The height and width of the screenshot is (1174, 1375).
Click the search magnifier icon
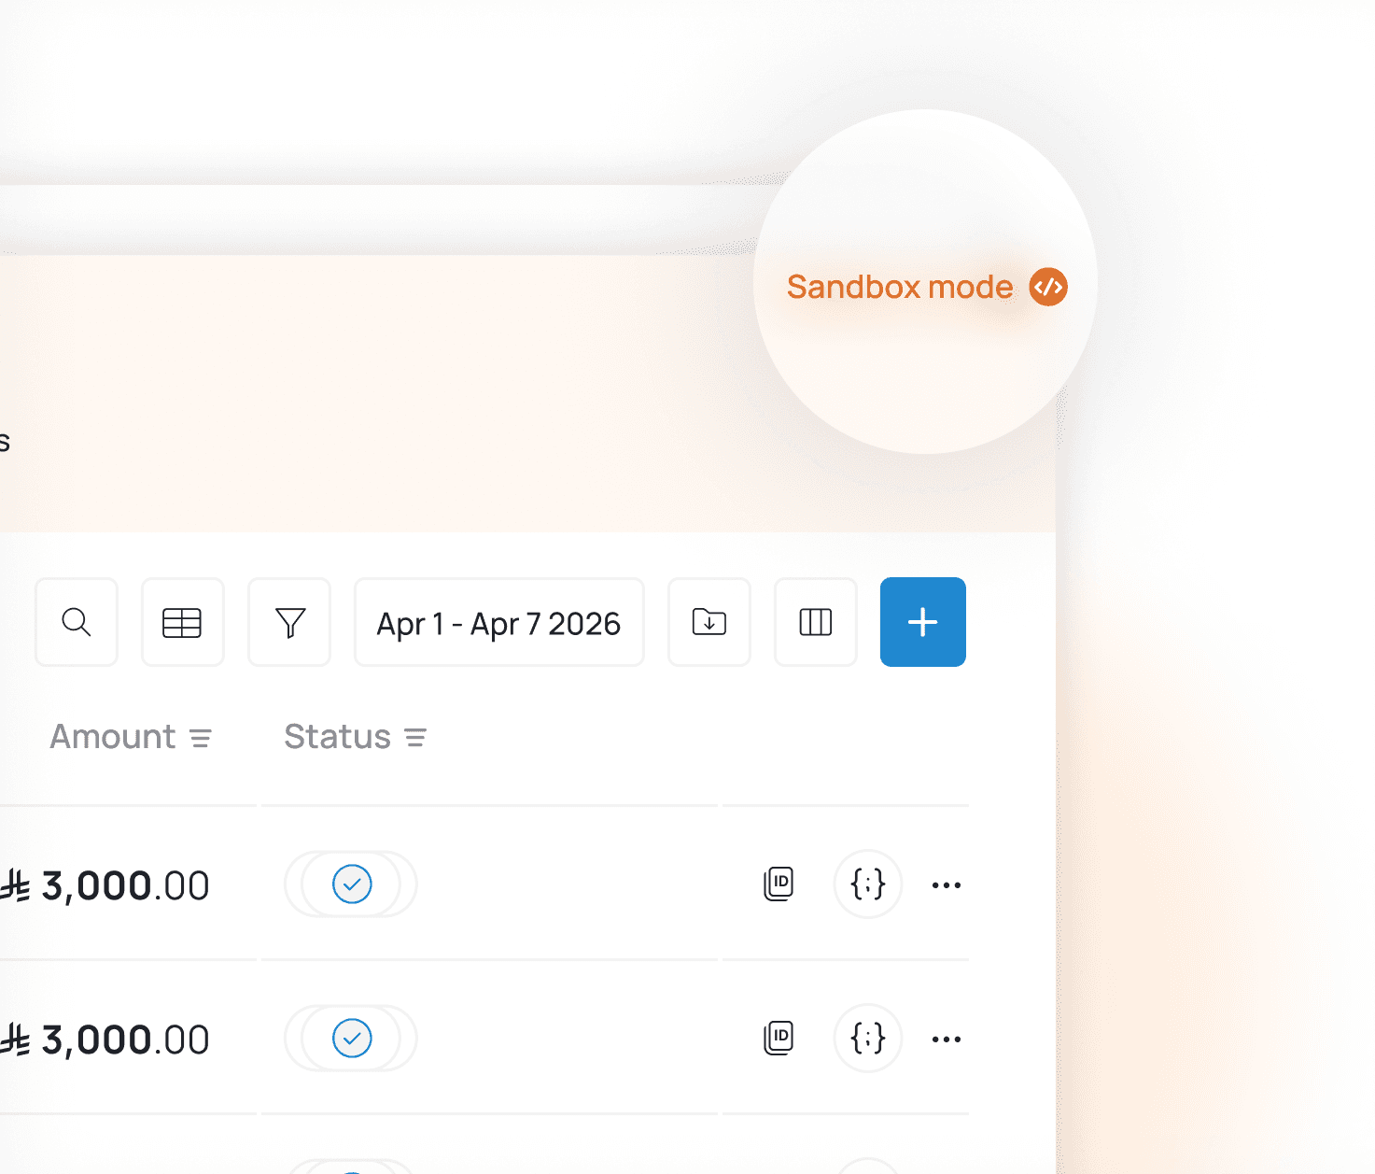pos(77,622)
